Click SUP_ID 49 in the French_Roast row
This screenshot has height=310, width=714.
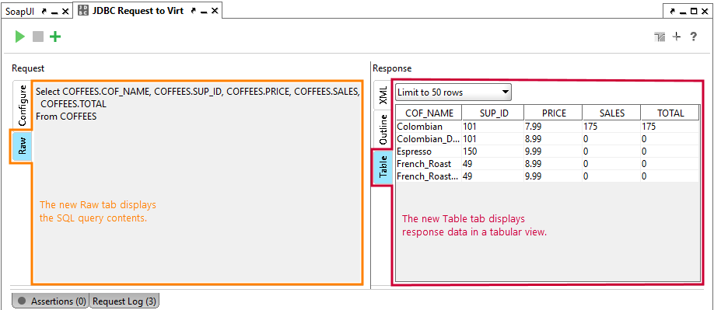click(x=493, y=164)
